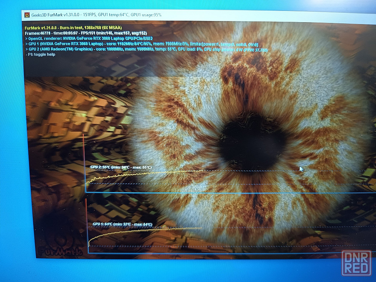Click the yellow GPU 1 temperature curve
The image size is (376, 282).
(x=150, y=230)
